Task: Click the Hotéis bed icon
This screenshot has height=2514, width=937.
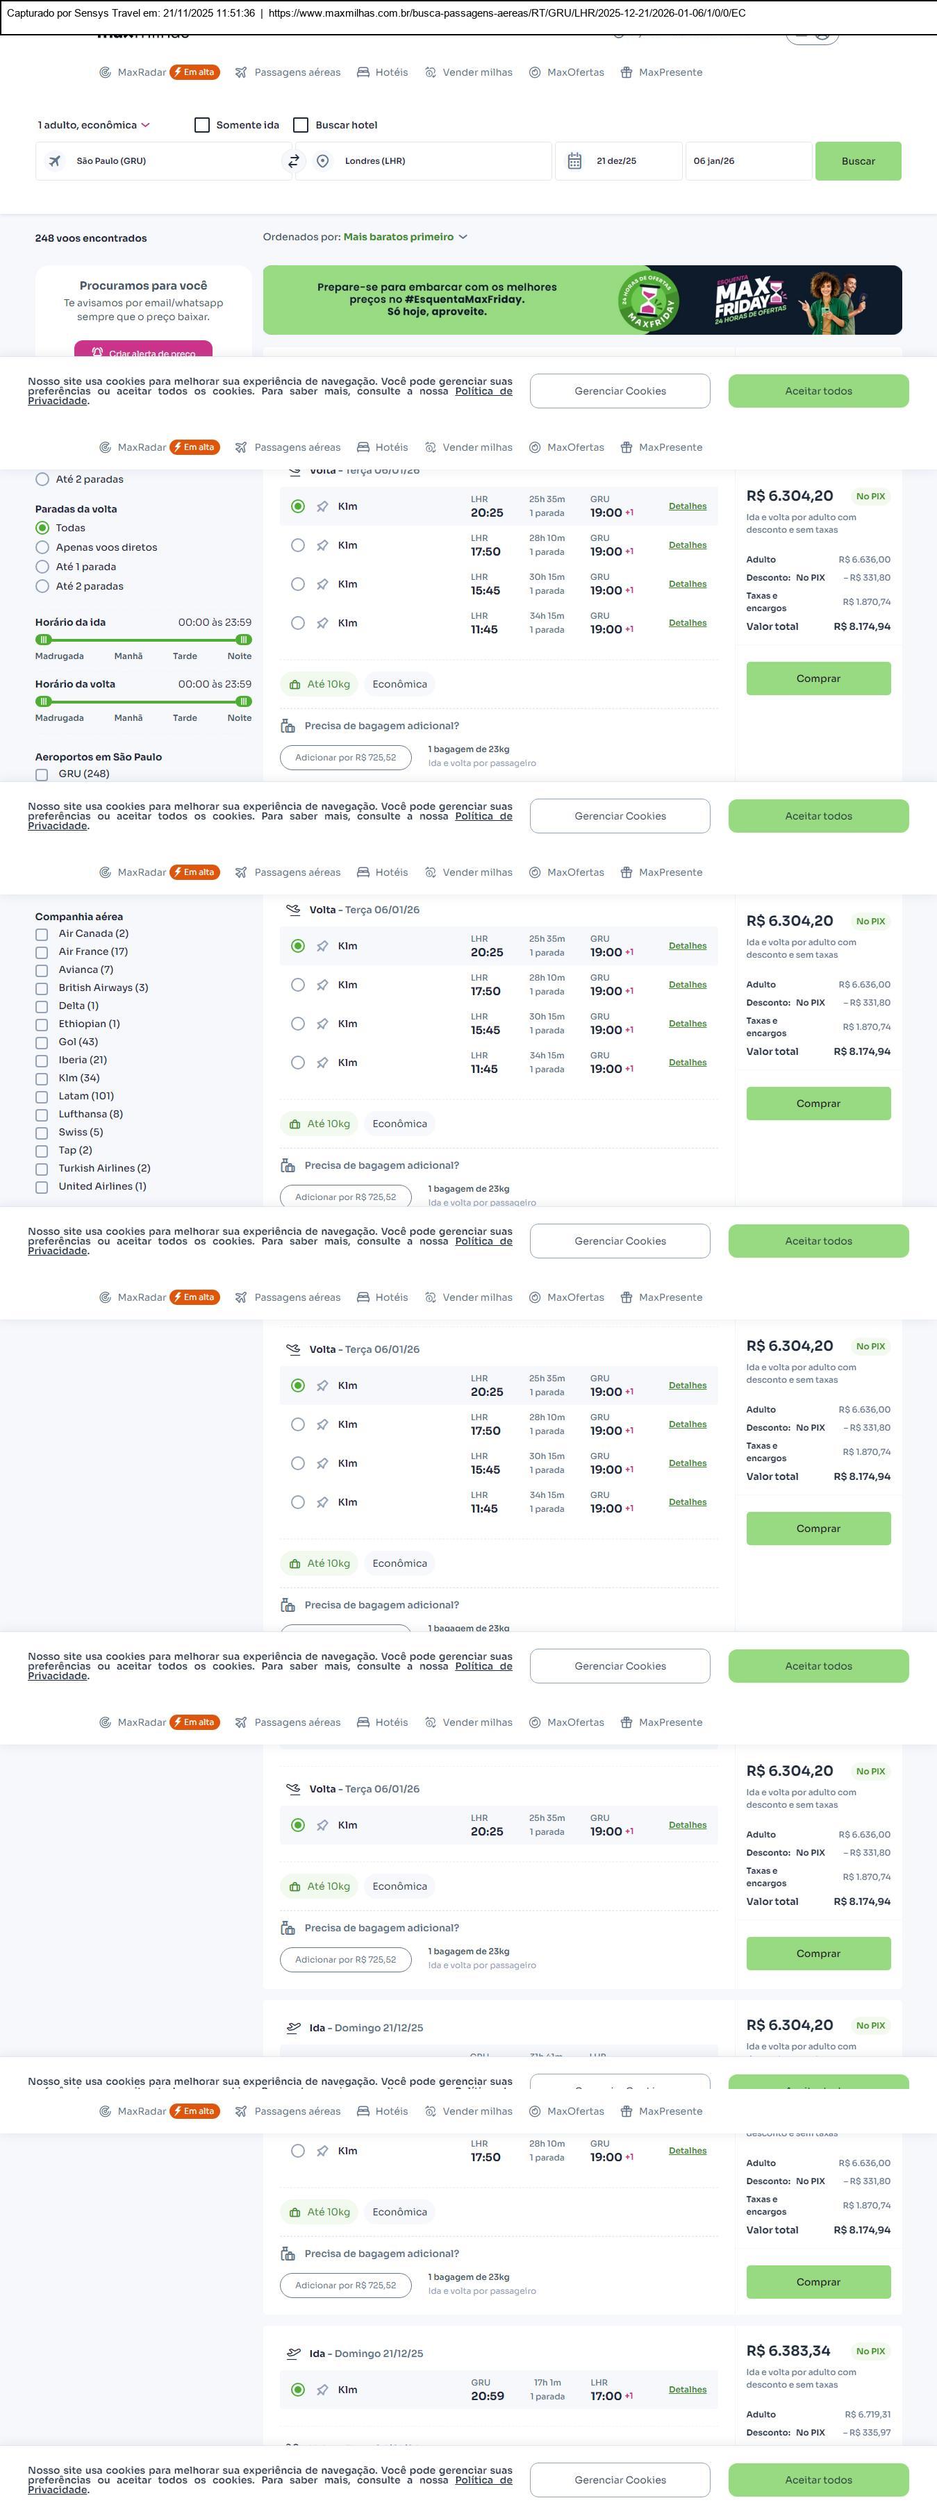Action: click(363, 72)
